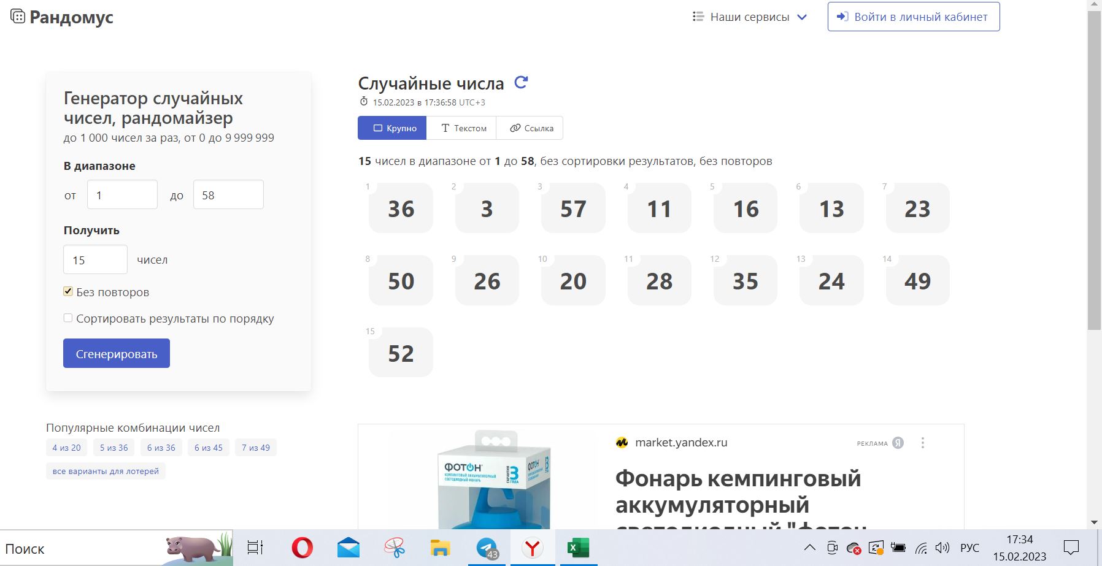
Task: Open Wi-Fi network settings in the tray
Action: click(x=921, y=548)
